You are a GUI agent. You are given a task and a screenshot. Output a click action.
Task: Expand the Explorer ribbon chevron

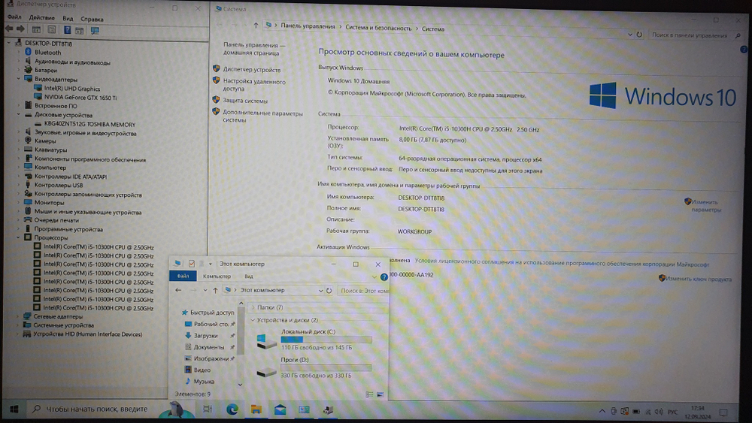pyautogui.click(x=374, y=277)
